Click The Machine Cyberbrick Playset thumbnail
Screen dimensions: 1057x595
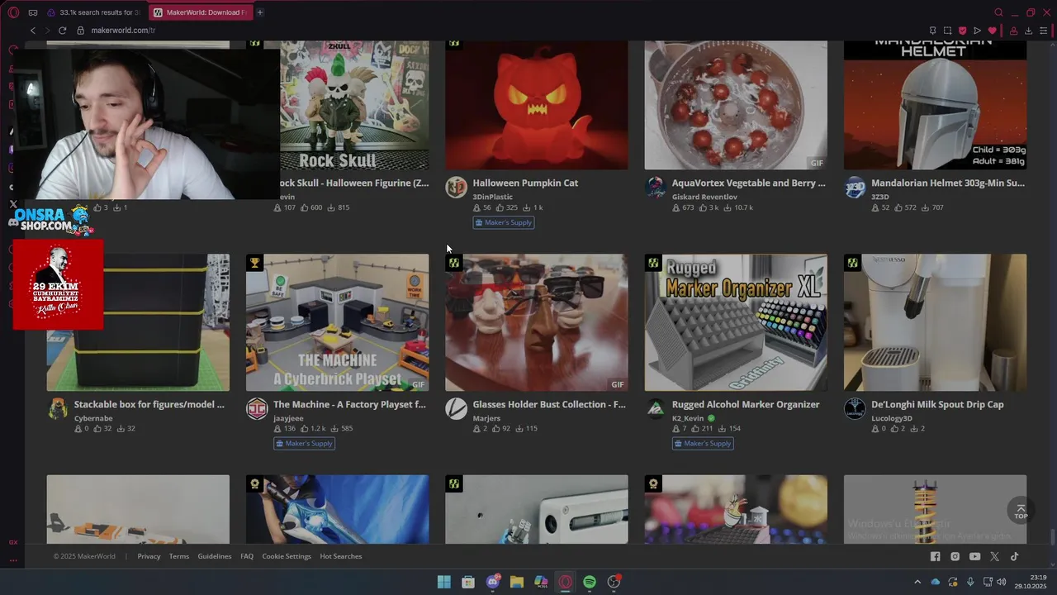(x=337, y=322)
